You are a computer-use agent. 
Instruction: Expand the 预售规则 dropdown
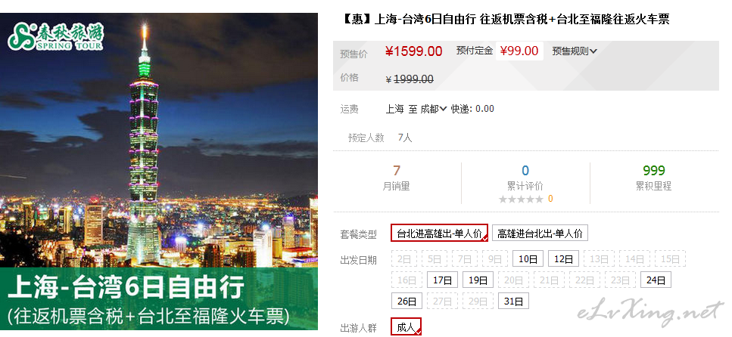click(575, 51)
